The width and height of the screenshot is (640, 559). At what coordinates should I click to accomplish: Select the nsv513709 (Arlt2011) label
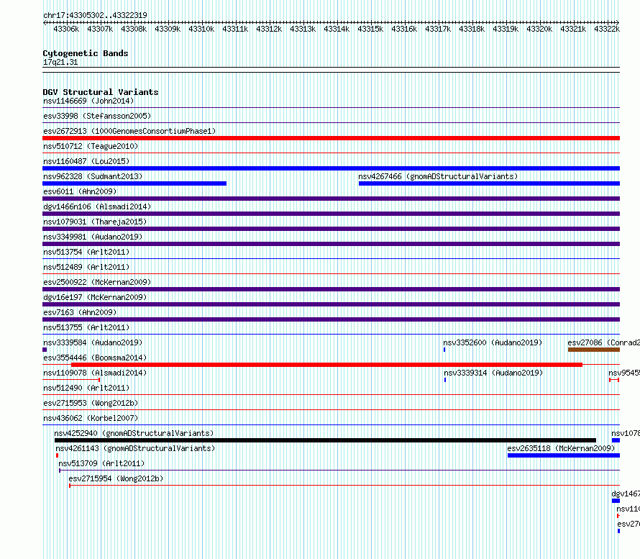coord(101,463)
